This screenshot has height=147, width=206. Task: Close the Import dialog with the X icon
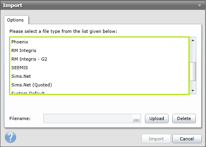[199, 5]
